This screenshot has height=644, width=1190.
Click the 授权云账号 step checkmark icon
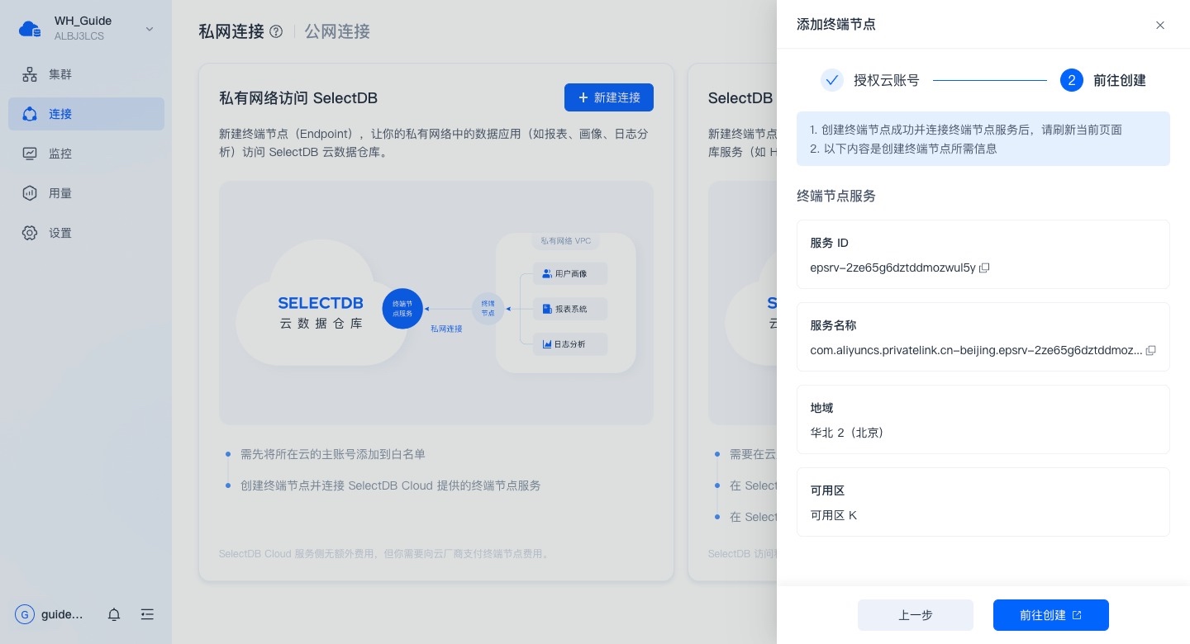[832, 80]
